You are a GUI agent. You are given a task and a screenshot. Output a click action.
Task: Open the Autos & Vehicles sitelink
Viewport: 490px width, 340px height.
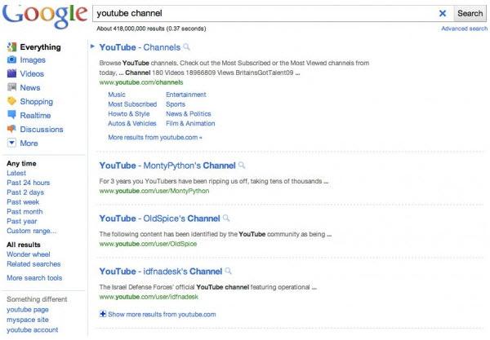pos(132,123)
